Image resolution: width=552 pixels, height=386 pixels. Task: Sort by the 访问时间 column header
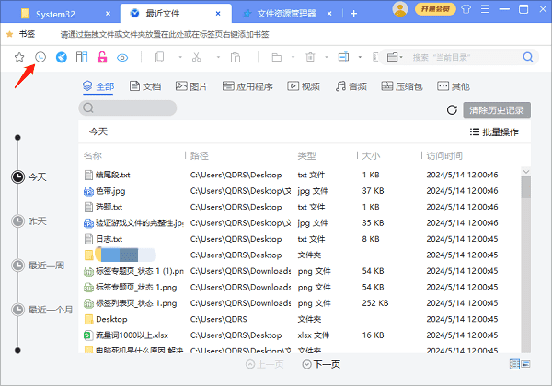click(444, 155)
